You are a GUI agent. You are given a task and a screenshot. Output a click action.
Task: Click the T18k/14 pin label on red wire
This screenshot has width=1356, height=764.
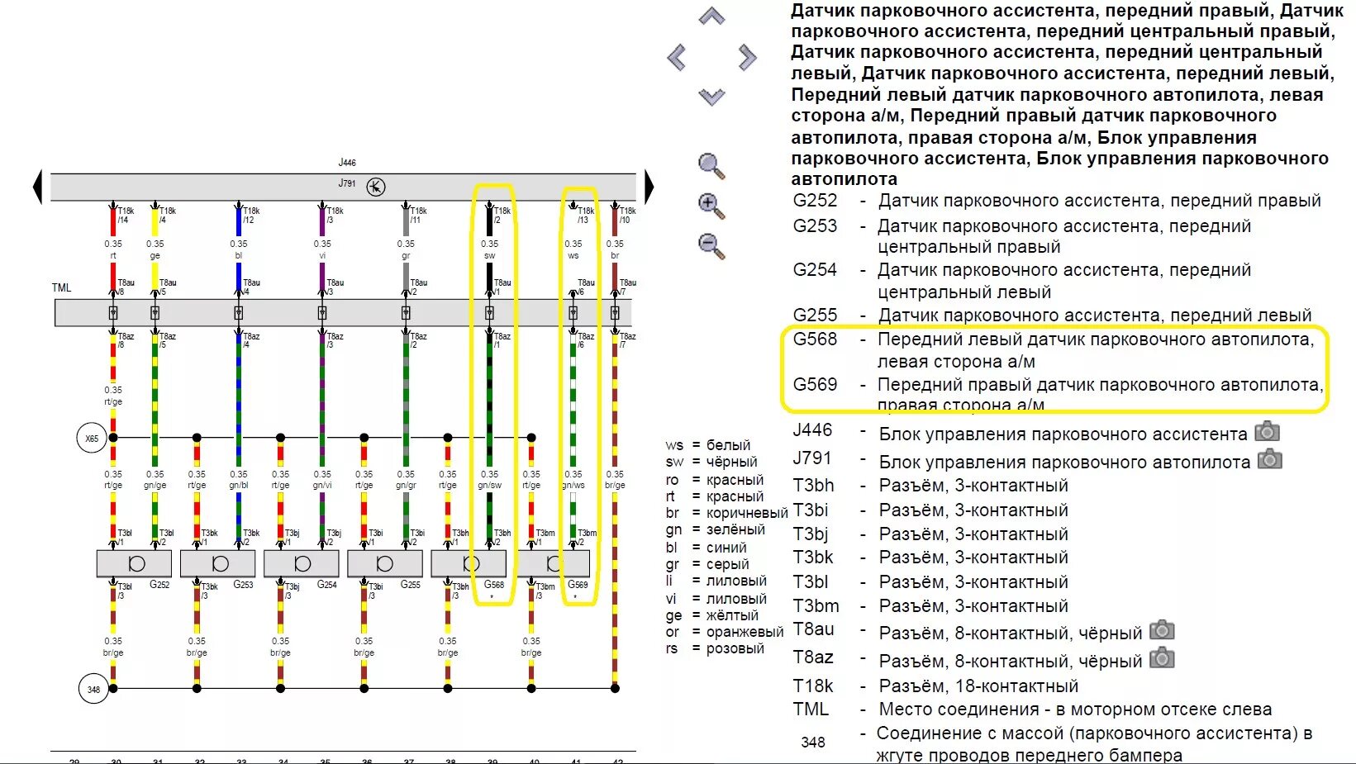(x=125, y=215)
